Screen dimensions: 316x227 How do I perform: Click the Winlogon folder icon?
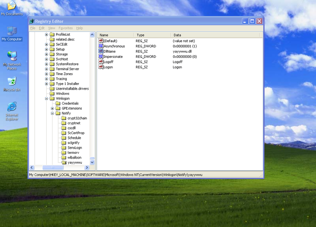click(52, 98)
